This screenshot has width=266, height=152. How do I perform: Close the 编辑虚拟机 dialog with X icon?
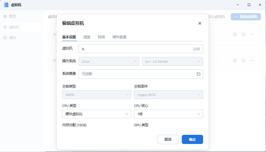pos(200,23)
